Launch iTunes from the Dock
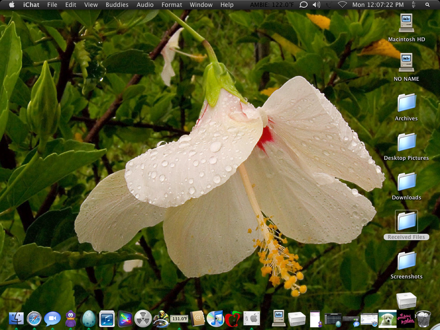Screen dimensions: 440x330 click(215, 318)
